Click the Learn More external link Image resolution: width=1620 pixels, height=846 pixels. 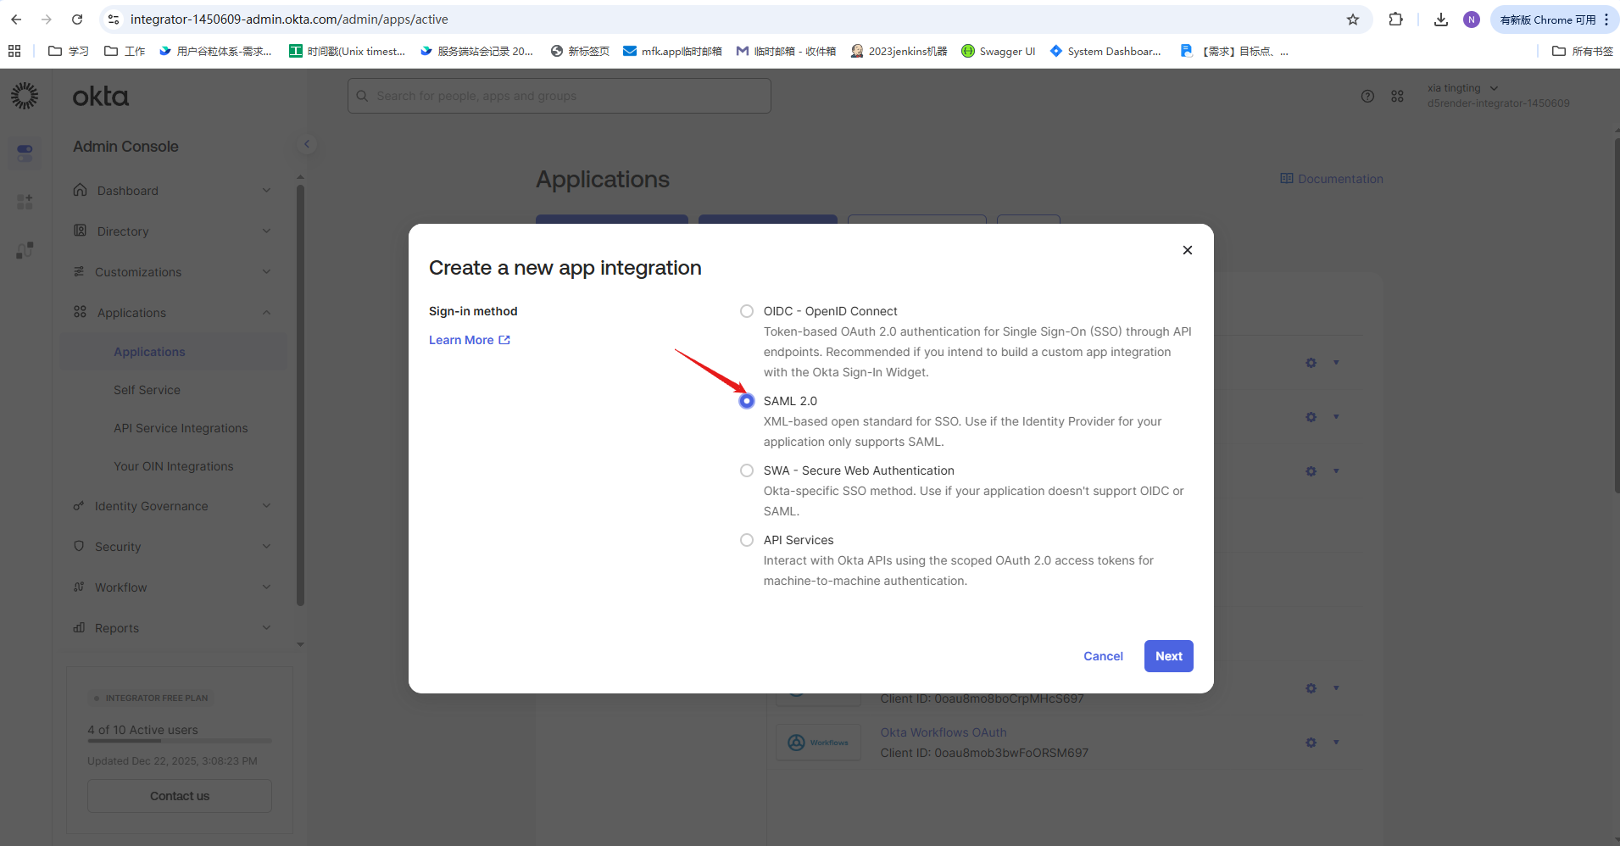pyautogui.click(x=469, y=340)
